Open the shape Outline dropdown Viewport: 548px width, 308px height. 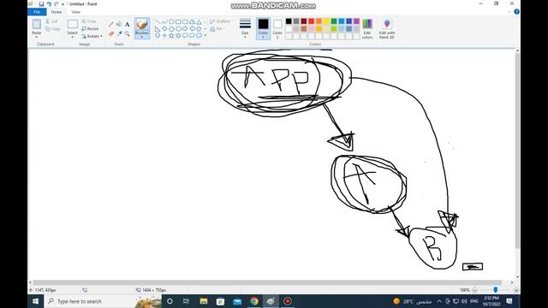pyautogui.click(x=221, y=21)
